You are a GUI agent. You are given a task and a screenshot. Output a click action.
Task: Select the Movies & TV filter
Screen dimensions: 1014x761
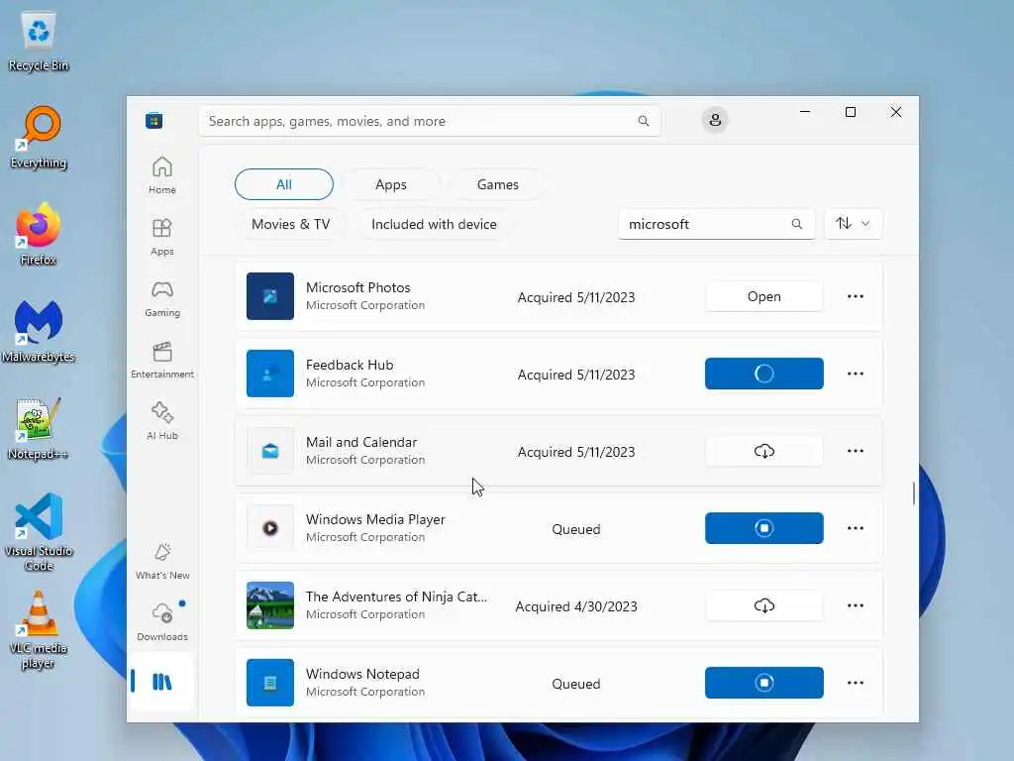[x=290, y=224]
